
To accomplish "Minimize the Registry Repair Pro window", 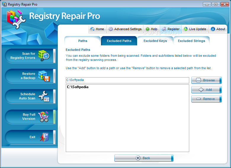I will 207,4.
